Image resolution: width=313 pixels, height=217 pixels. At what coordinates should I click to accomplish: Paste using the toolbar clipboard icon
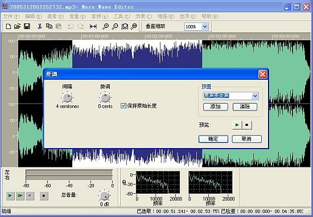[59, 26]
